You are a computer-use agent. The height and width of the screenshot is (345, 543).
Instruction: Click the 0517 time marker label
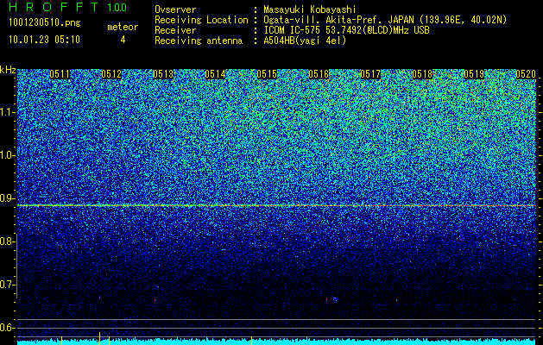click(370, 74)
